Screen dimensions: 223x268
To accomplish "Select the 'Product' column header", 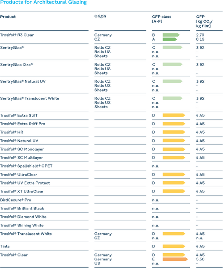I will click(x=8, y=17).
